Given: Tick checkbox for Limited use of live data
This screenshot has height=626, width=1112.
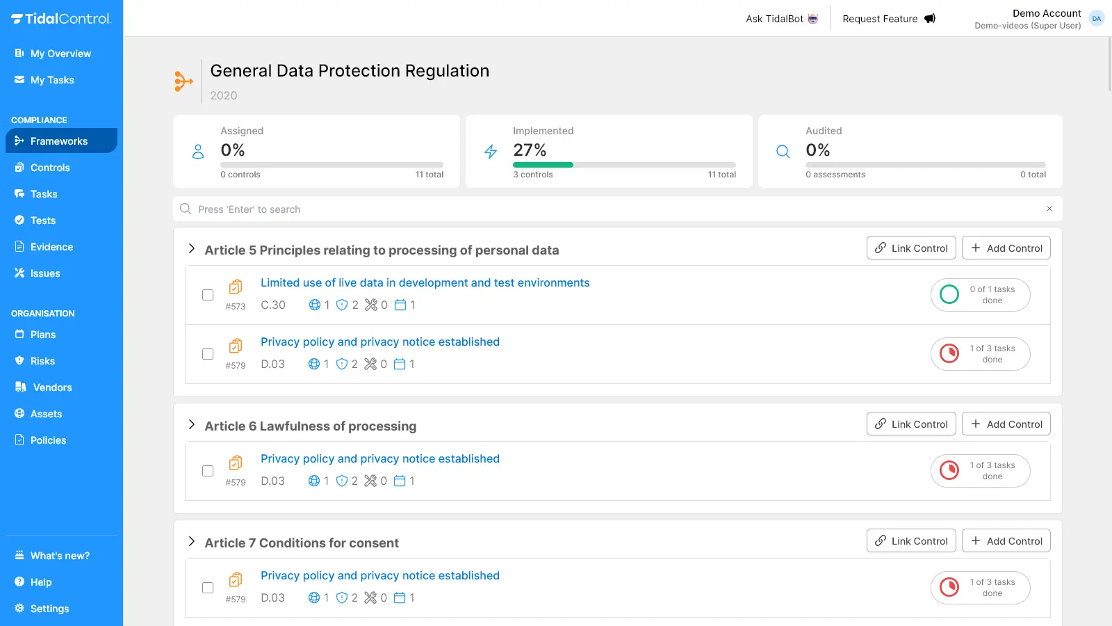Looking at the screenshot, I should click(x=208, y=295).
